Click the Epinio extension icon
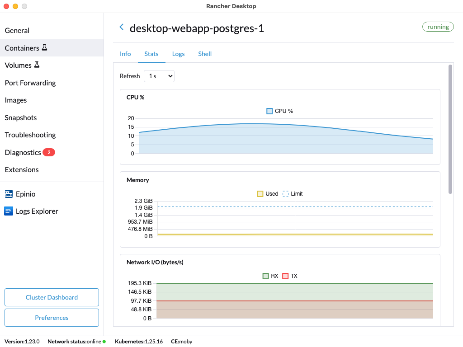Image resolution: width=463 pixels, height=347 pixels. click(x=9, y=194)
